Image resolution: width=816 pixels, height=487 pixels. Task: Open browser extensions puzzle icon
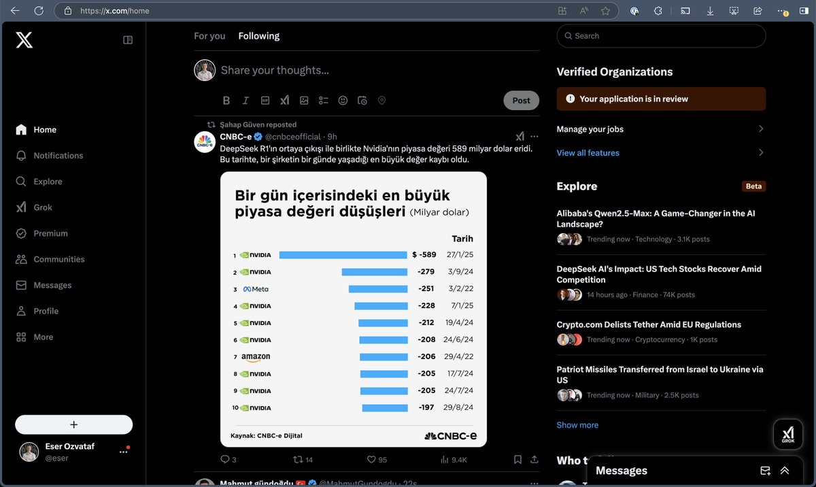click(658, 11)
